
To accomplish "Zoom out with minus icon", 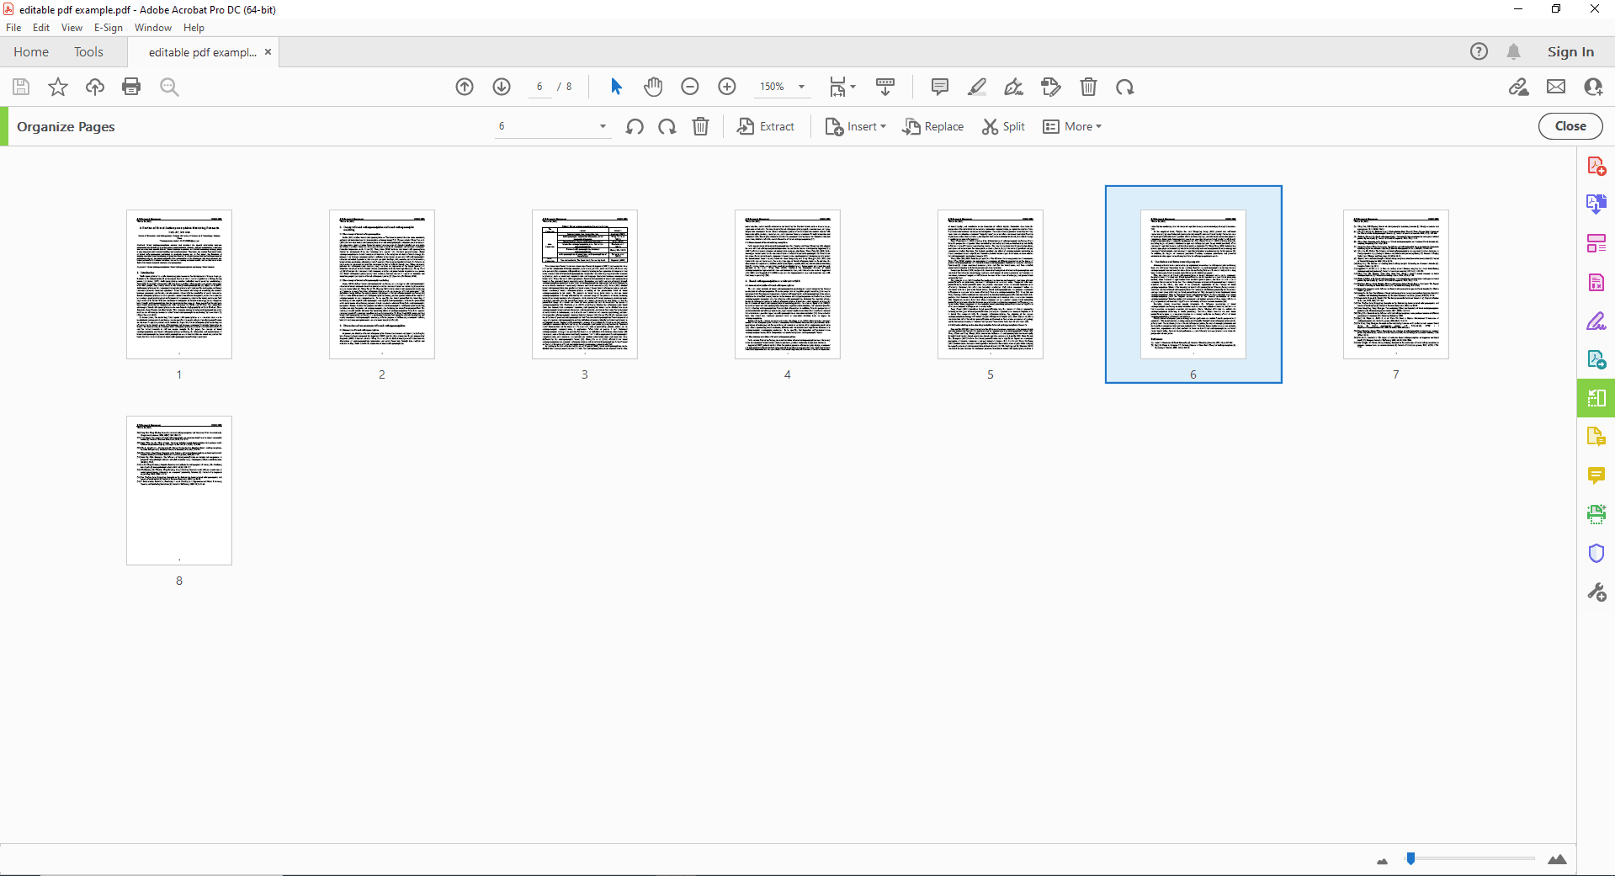I will tap(690, 87).
